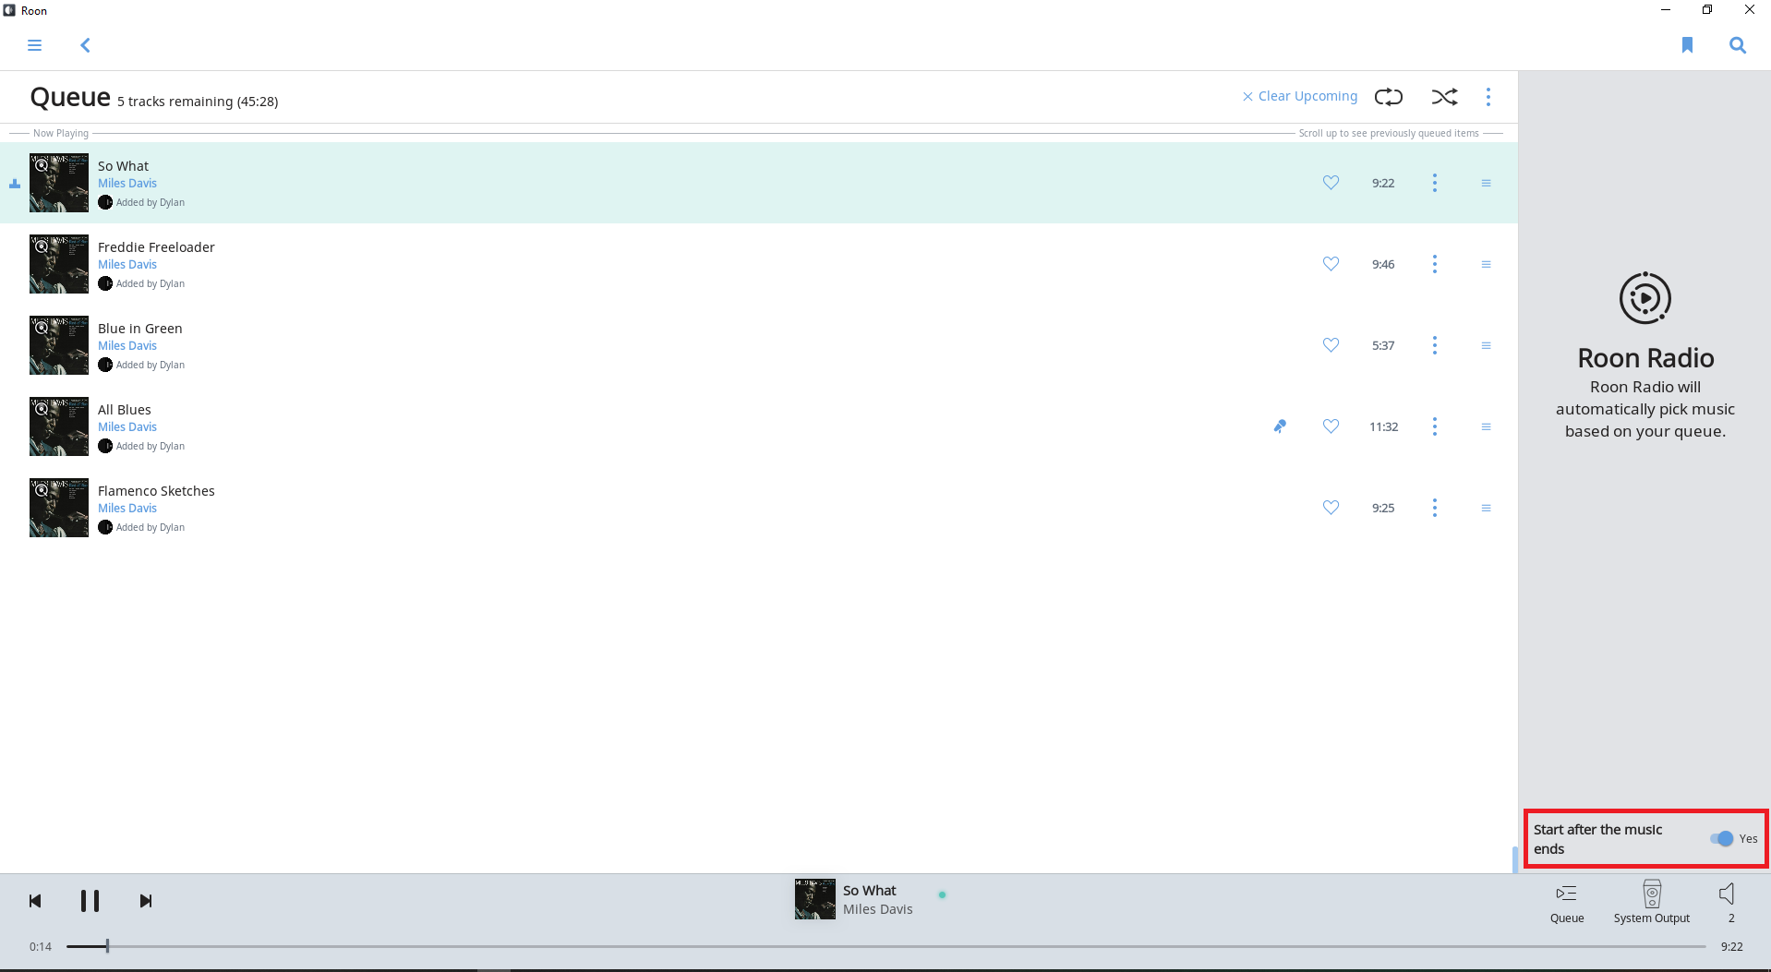
Task: Favorite All Blues with heart icon
Action: (x=1331, y=426)
